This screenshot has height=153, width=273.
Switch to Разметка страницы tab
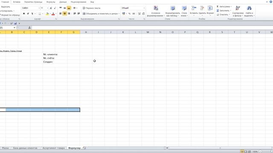pyautogui.click(x=33, y=2)
